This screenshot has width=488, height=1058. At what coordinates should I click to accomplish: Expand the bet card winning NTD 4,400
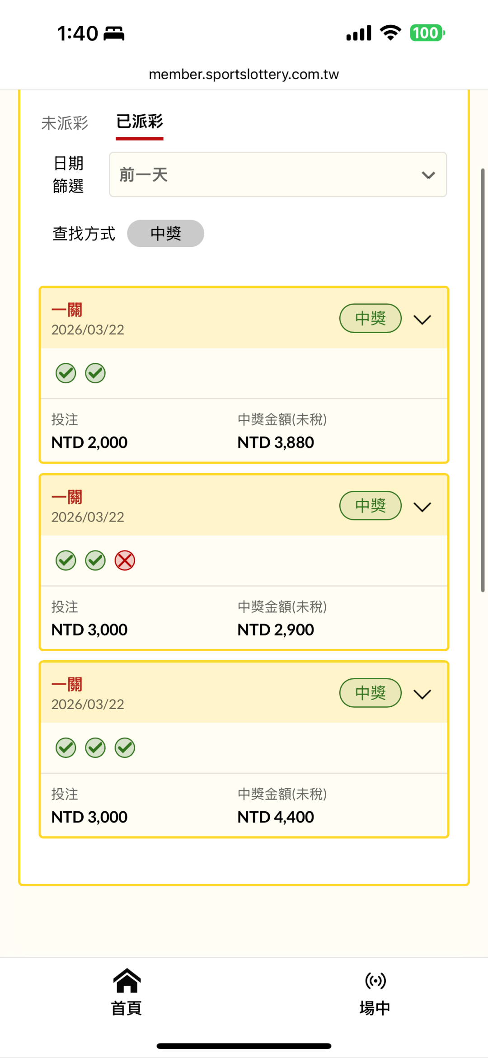pos(422,694)
